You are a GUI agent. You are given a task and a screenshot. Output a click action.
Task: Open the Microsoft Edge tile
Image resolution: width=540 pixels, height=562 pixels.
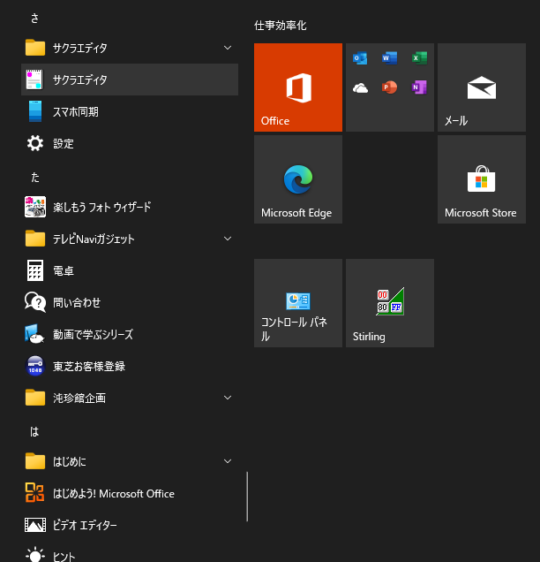[x=298, y=179]
